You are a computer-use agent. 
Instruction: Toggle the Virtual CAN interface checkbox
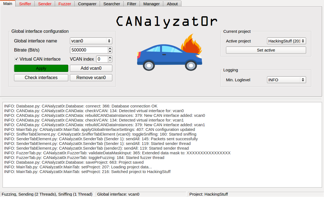click(x=16, y=59)
